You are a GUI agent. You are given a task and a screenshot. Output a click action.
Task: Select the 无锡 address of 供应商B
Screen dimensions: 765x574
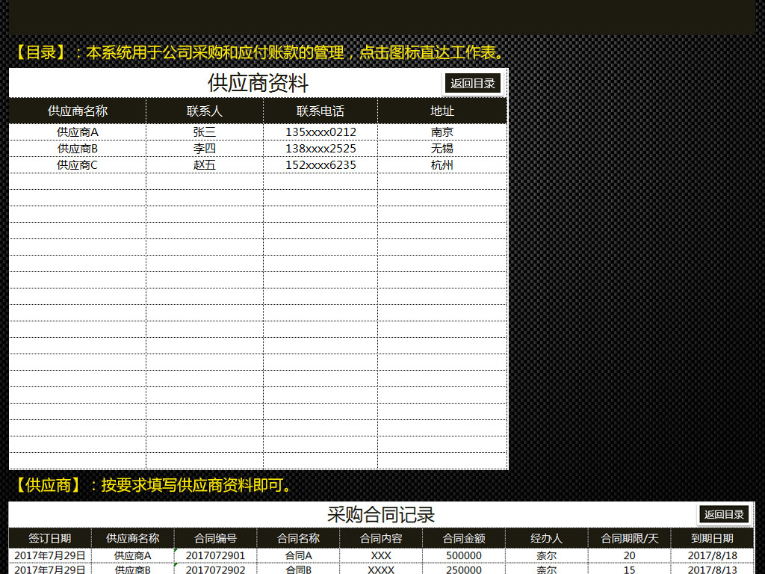tap(442, 148)
